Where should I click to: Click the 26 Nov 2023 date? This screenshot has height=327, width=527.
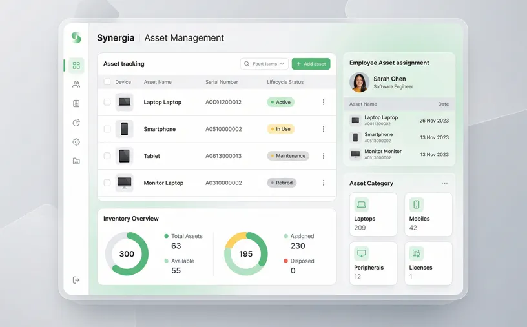coord(434,121)
